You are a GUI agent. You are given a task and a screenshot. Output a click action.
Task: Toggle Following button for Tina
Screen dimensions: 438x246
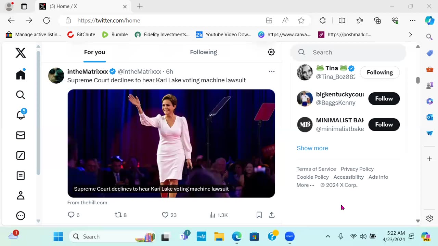380,72
